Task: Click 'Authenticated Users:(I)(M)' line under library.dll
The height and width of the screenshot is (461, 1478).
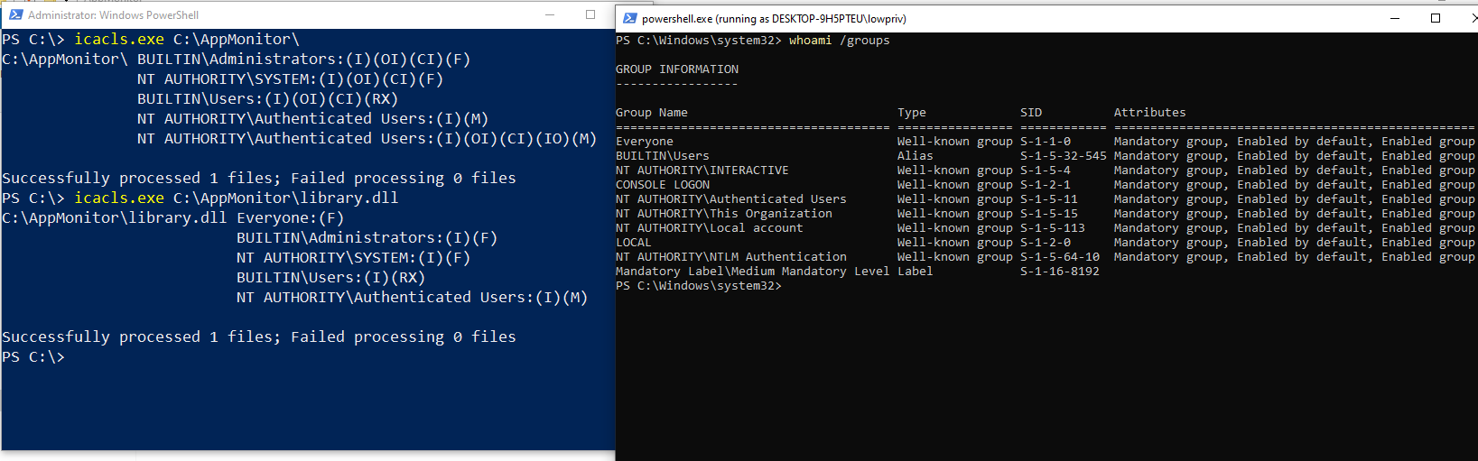Action: (412, 298)
